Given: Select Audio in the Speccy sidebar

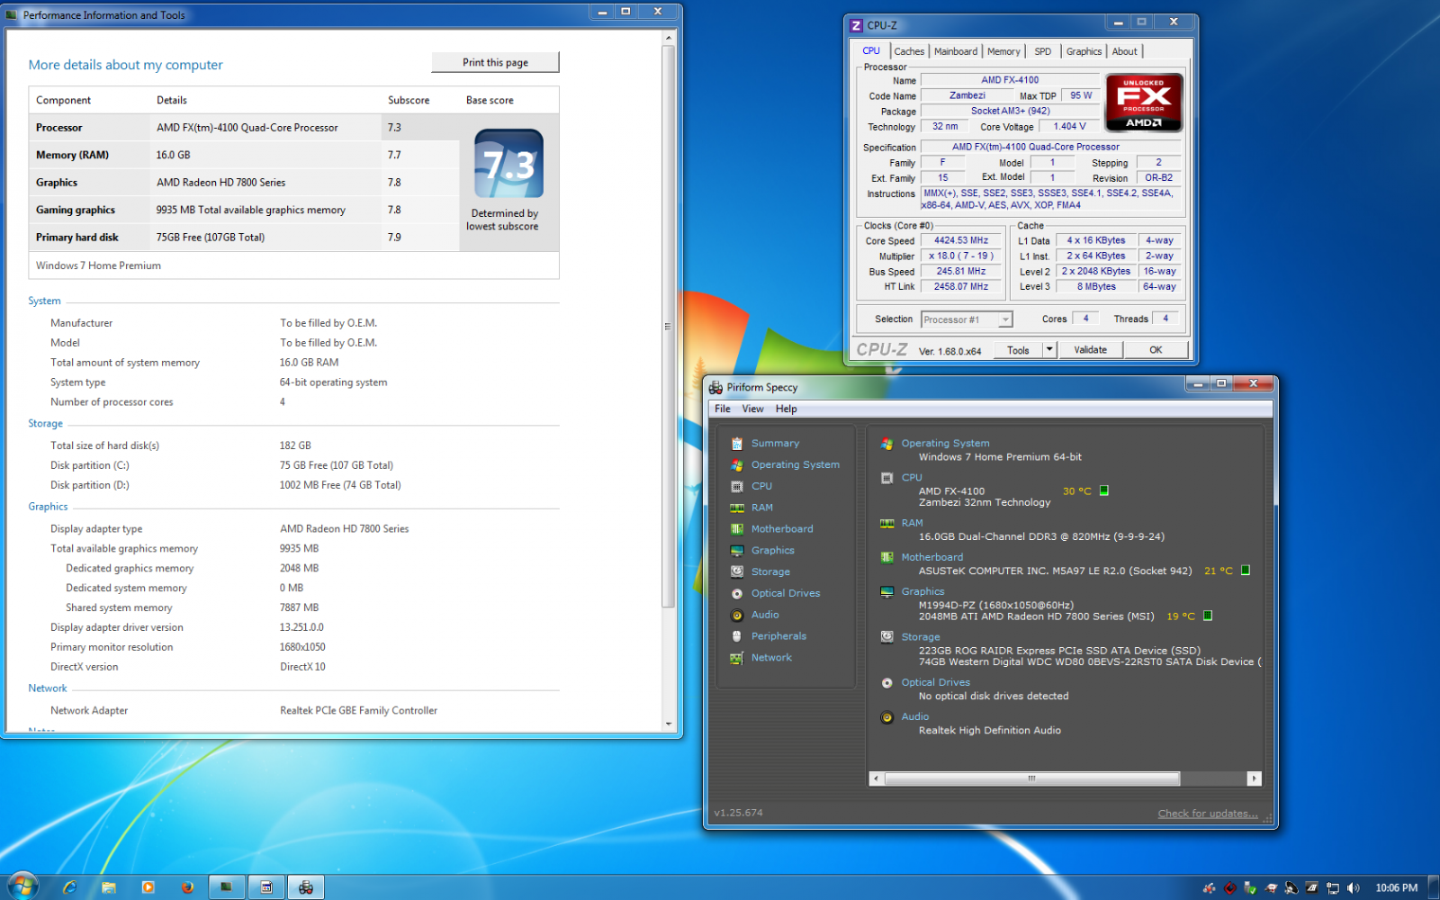Looking at the screenshot, I should pos(765,615).
